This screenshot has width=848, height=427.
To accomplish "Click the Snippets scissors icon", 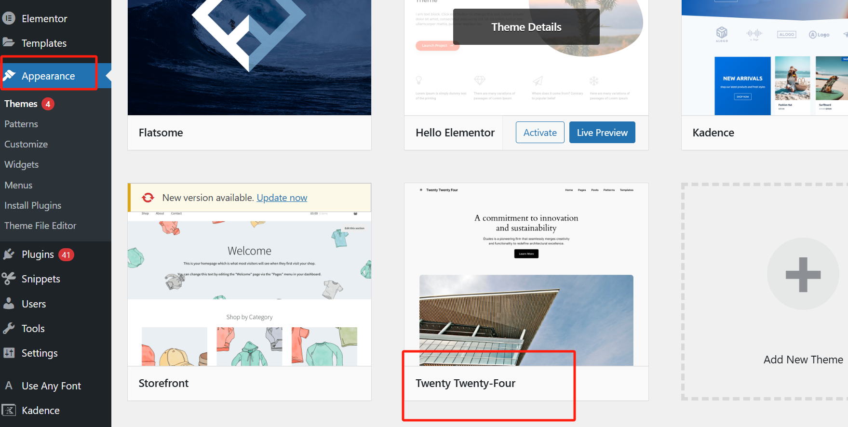I will (9, 279).
